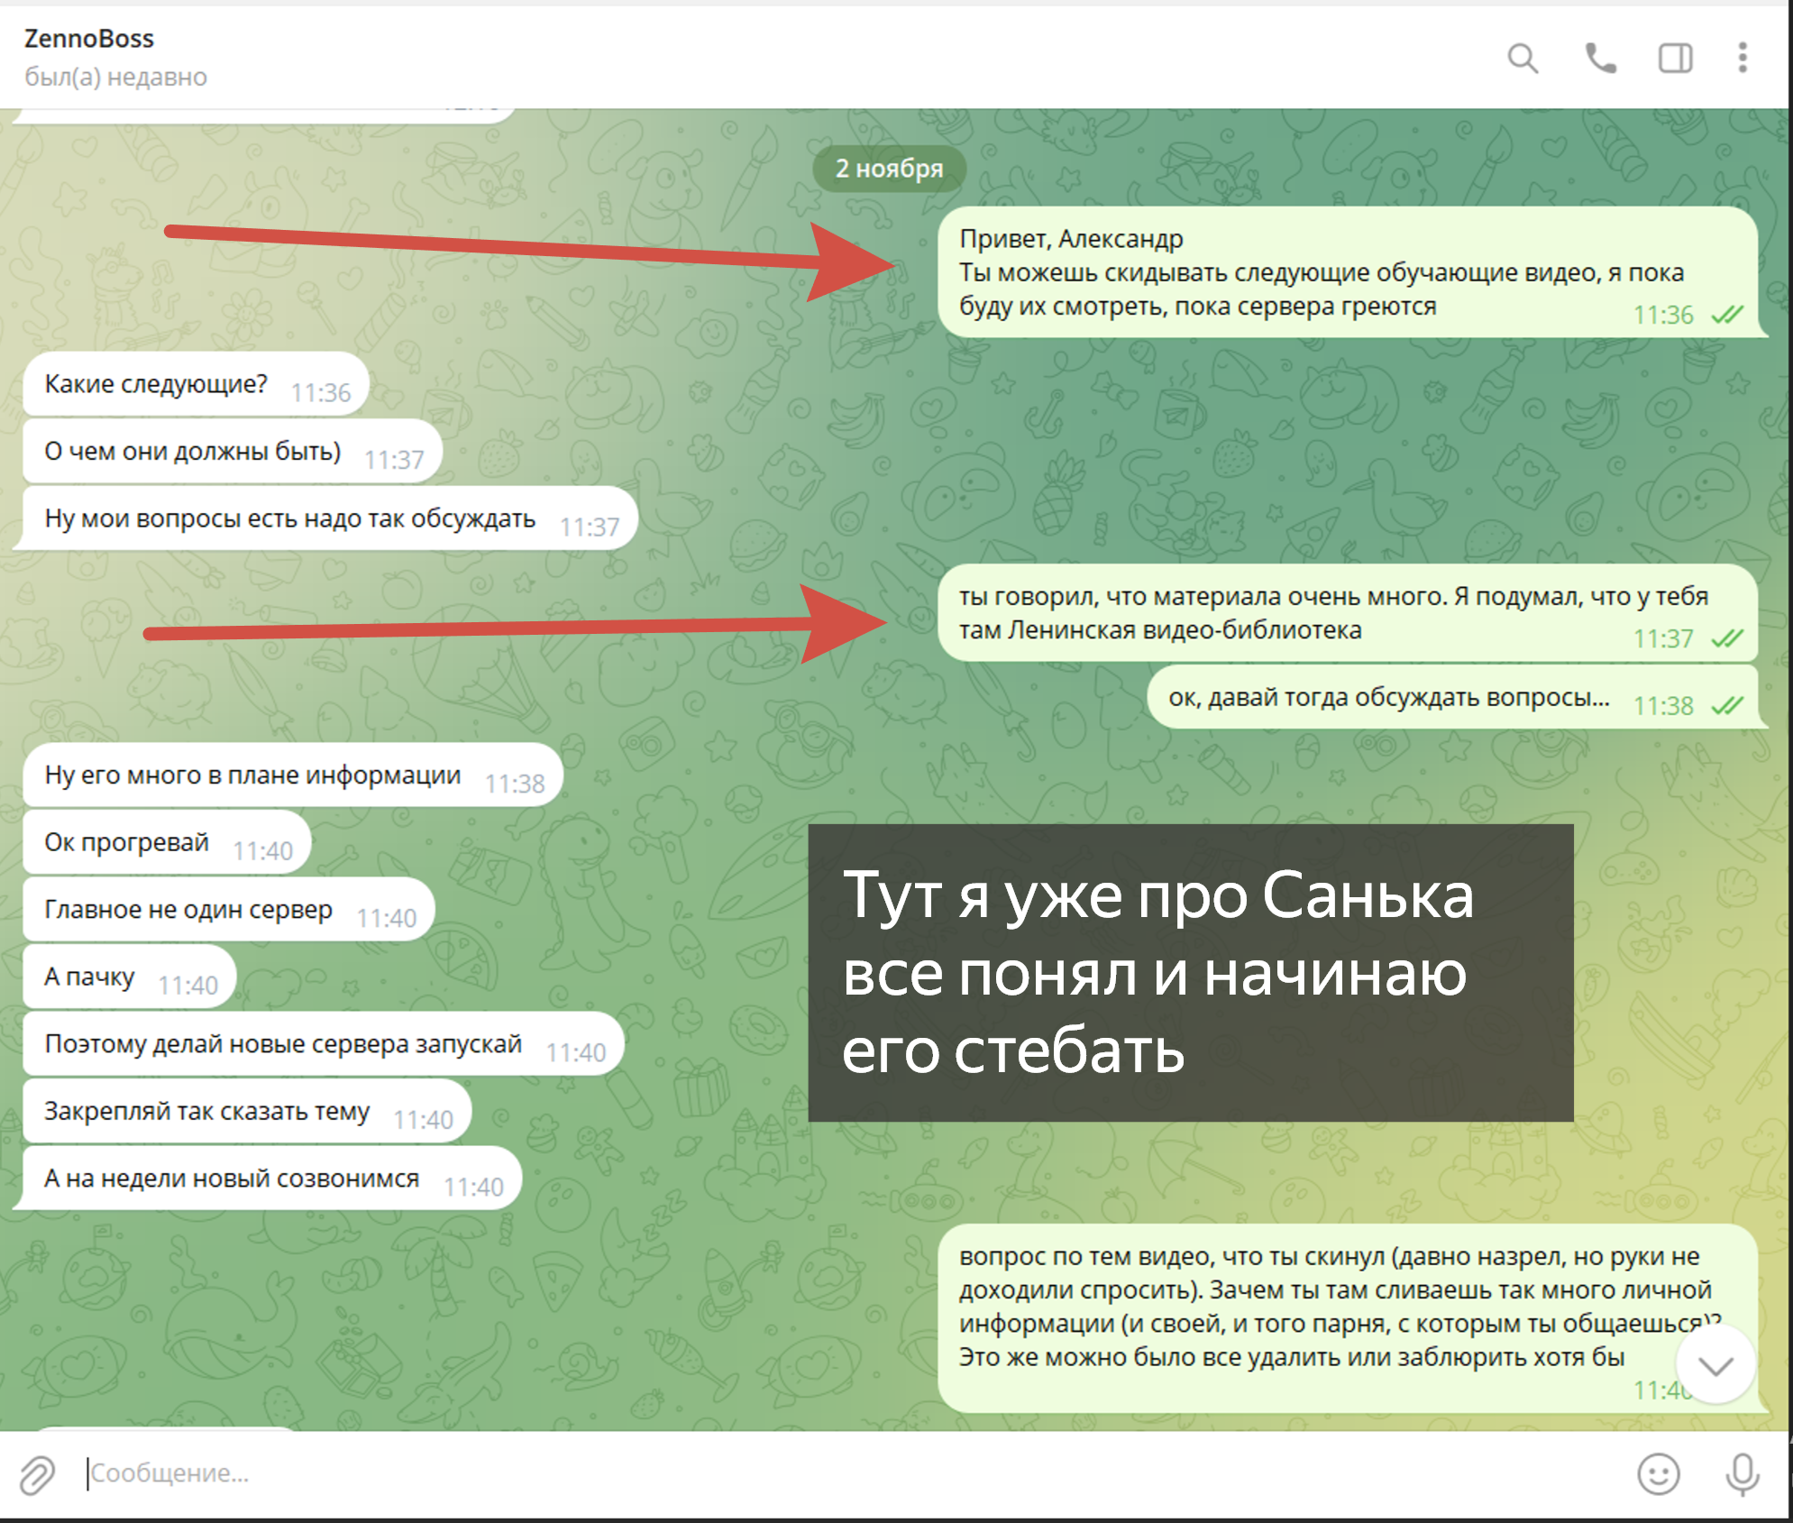Click the read checkmarks on the 11:38 message
Image resolution: width=1793 pixels, height=1523 pixels.
(x=1727, y=705)
